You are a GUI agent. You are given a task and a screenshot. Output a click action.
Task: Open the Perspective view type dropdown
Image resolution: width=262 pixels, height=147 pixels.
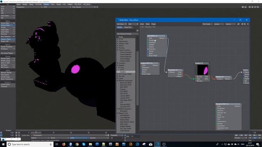(x=29, y=7)
